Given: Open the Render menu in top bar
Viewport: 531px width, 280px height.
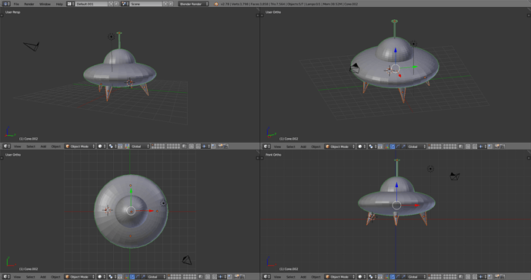Looking at the screenshot, I should tap(29, 4).
